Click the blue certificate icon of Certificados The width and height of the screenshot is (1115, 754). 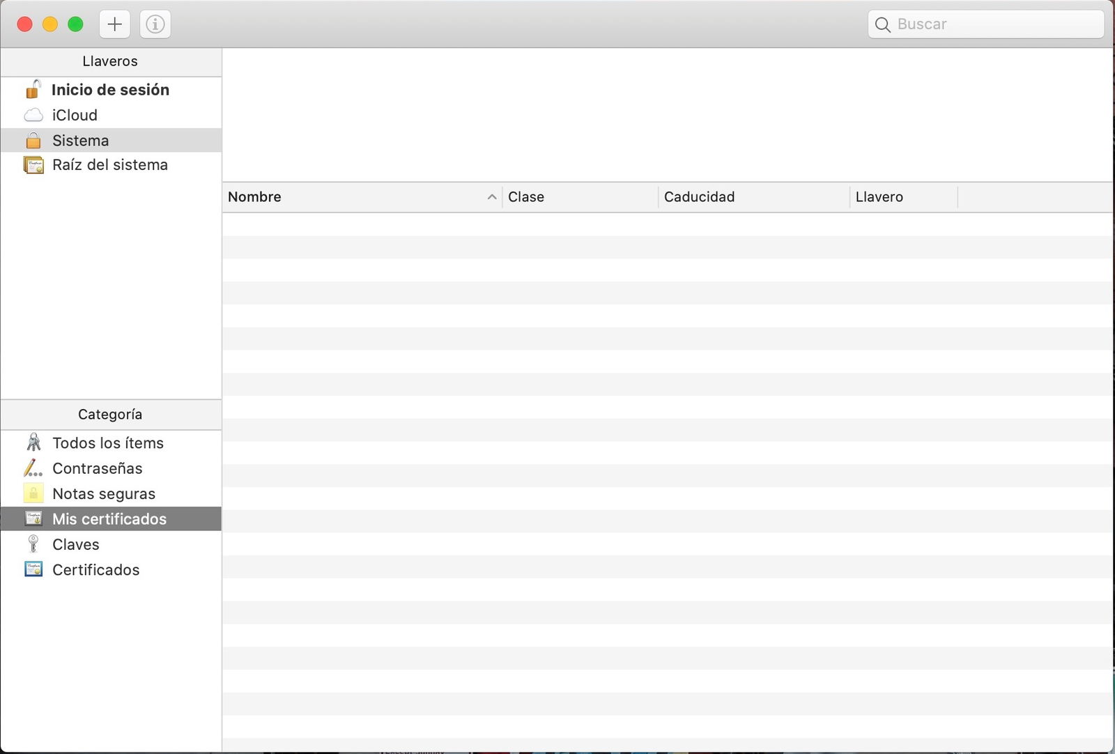tap(33, 569)
